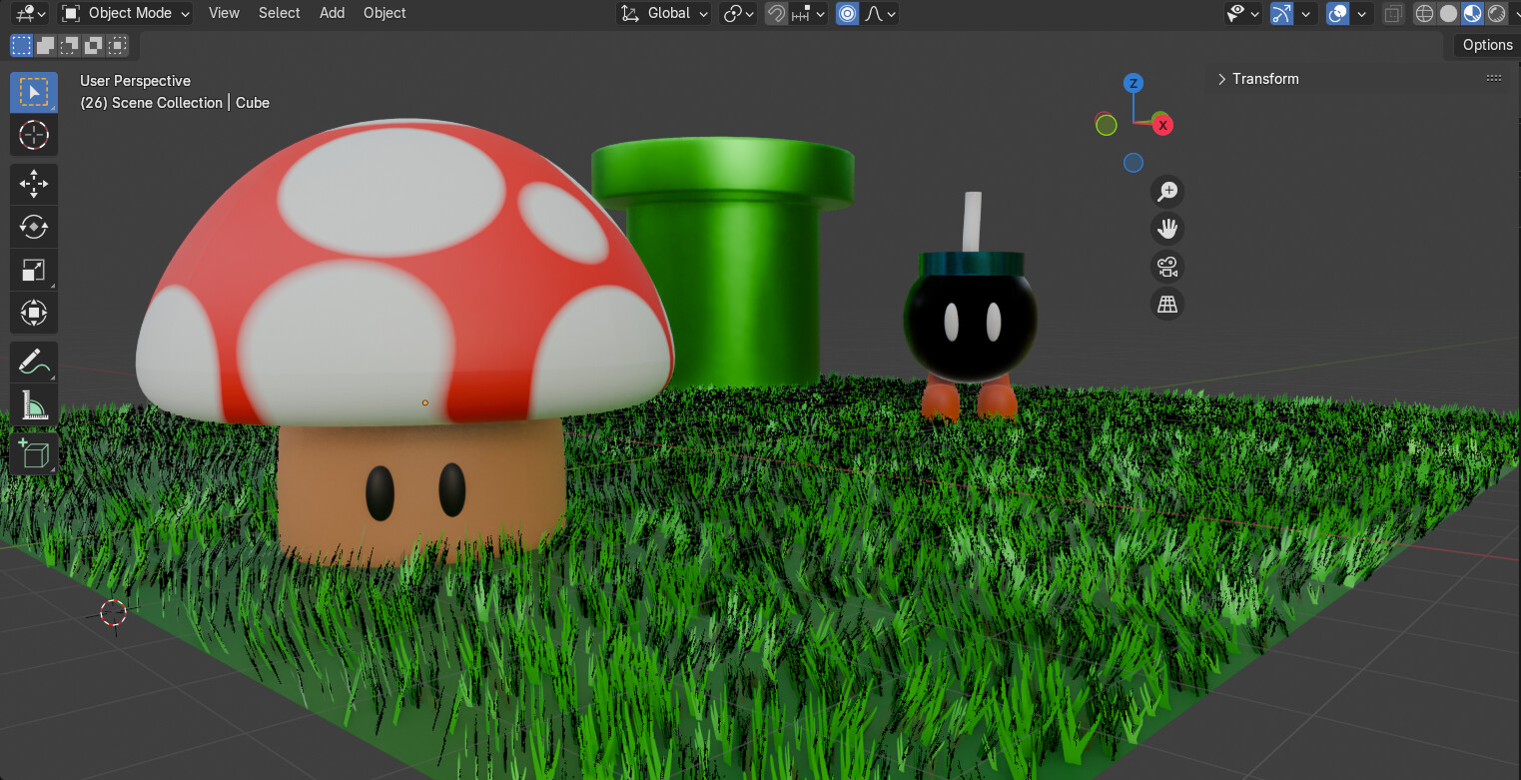The width and height of the screenshot is (1521, 780).
Task: Switch to wireframe viewport shading
Action: pos(1424,13)
